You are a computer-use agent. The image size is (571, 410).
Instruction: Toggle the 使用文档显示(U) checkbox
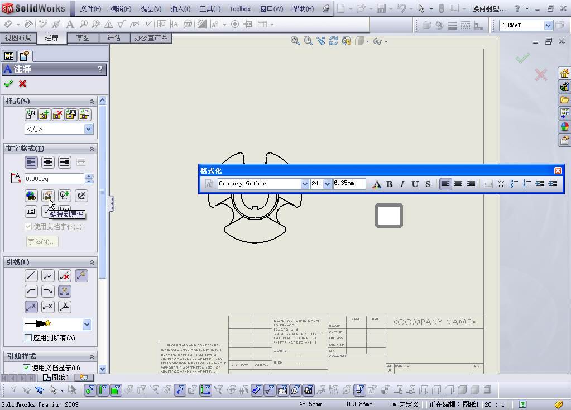tap(26, 368)
